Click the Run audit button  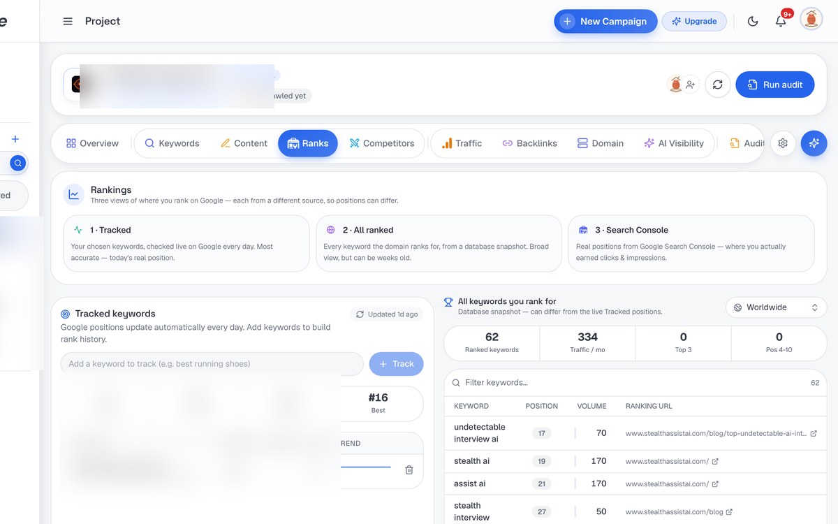(x=775, y=85)
